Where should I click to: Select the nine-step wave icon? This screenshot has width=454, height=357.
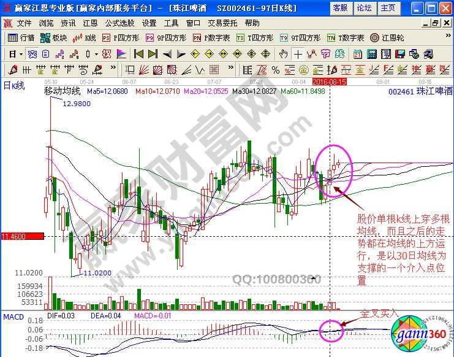[x=74, y=54]
